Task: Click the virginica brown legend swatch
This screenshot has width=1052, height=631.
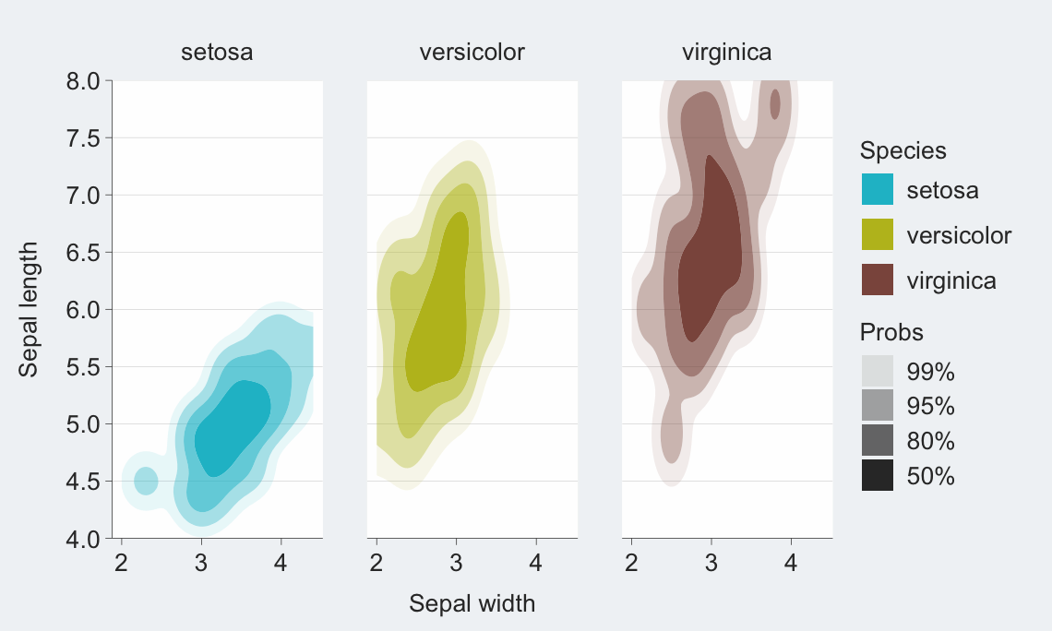Action: point(878,279)
